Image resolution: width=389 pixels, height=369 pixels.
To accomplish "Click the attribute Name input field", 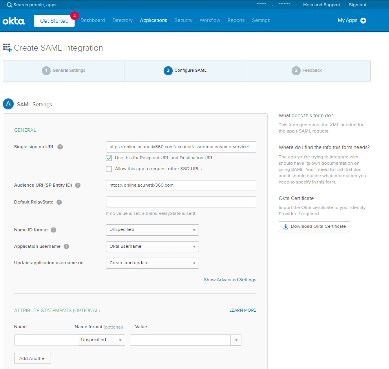I will pos(46,340).
